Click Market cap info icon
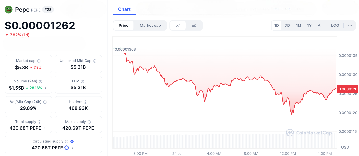The width and height of the screenshot is (359, 156). point(39,61)
